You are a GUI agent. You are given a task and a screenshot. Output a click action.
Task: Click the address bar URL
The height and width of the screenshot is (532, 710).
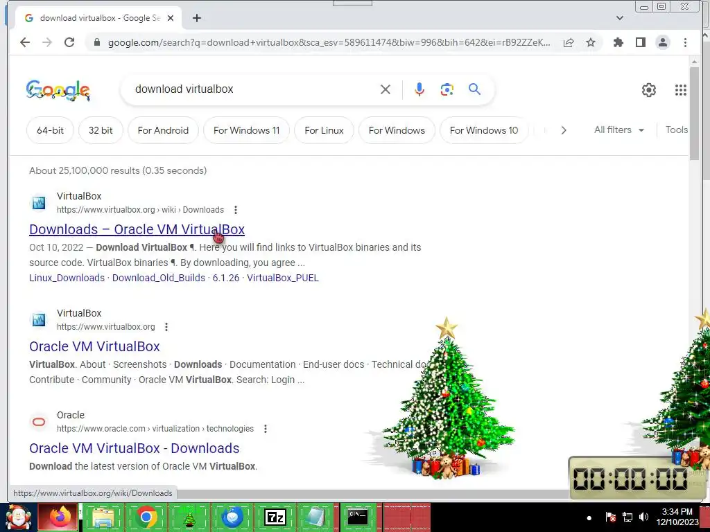point(329,42)
